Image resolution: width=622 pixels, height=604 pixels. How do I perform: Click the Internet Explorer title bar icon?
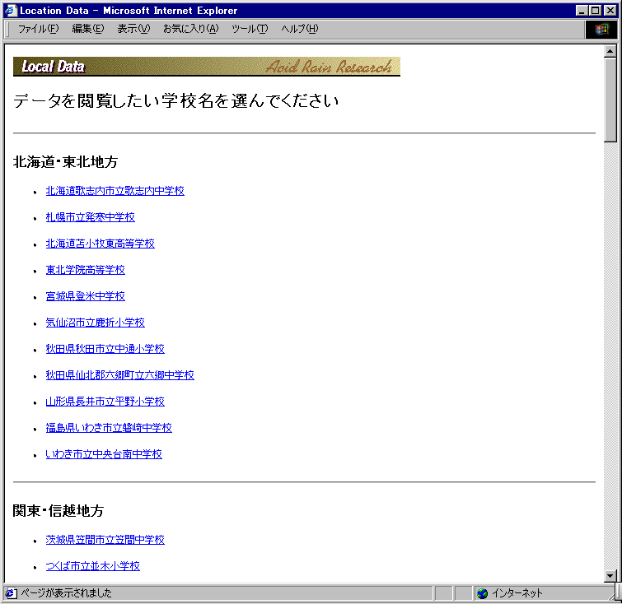11,11
